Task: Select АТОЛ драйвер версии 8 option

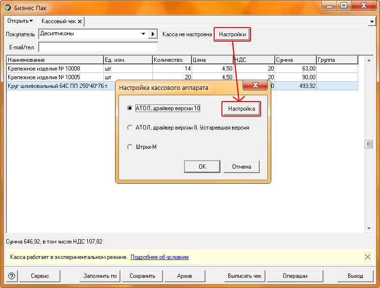Action: tap(130, 128)
